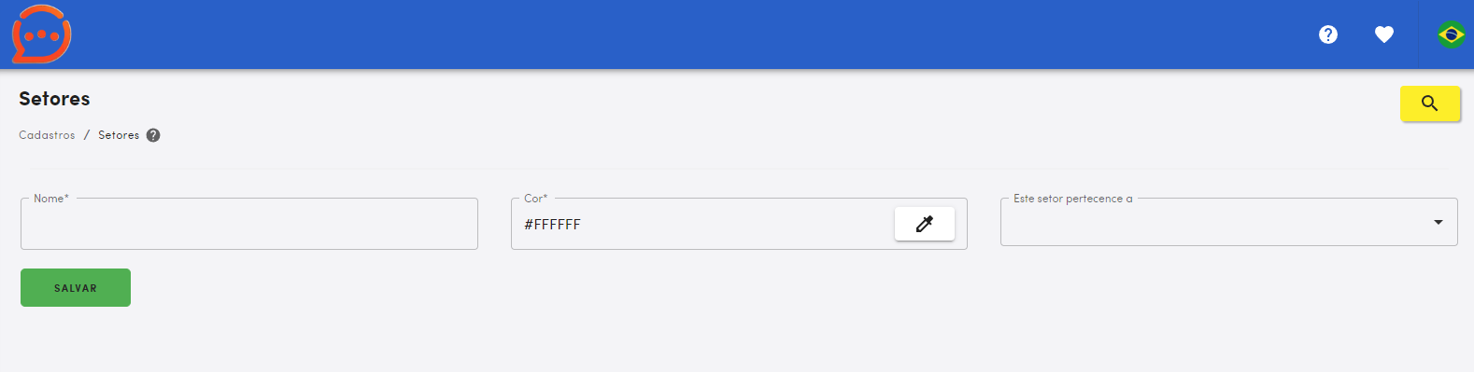
Task: Click the #FFFFFF color hex field
Action: tap(701, 225)
